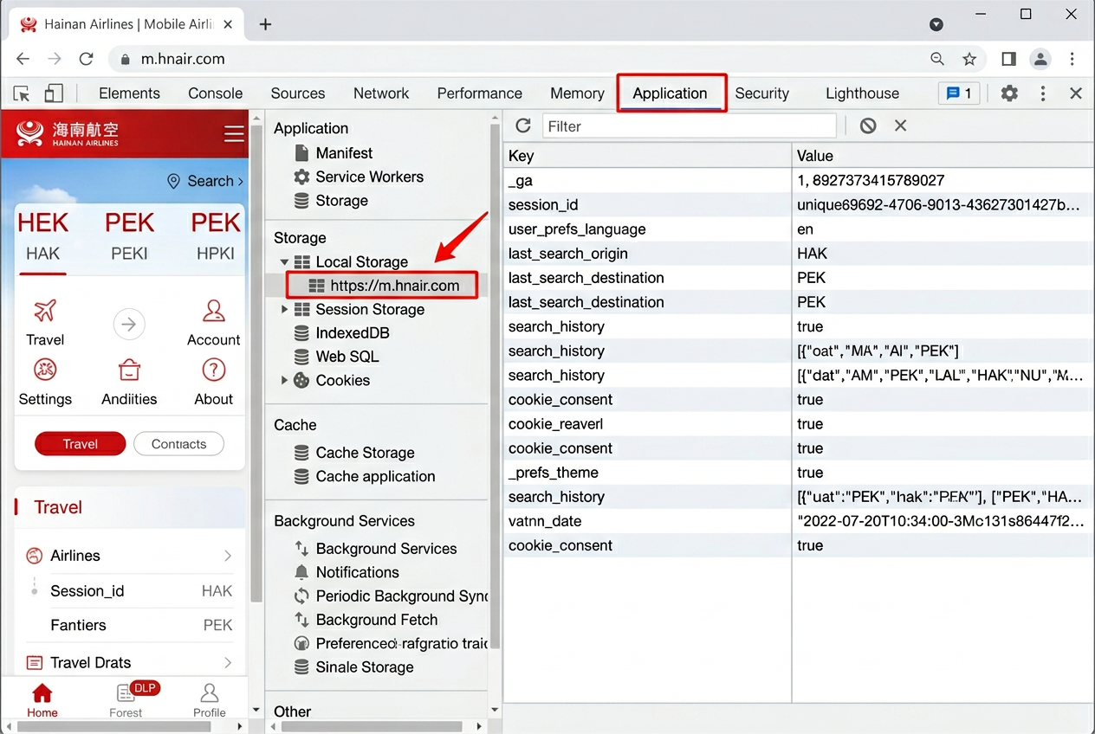Close the Hainan Airlines tab
The width and height of the screenshot is (1095, 734).
pos(229,24)
